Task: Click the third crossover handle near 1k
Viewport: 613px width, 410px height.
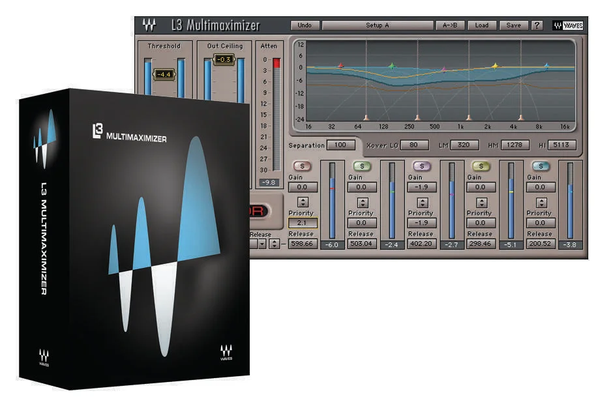Action: 469,117
